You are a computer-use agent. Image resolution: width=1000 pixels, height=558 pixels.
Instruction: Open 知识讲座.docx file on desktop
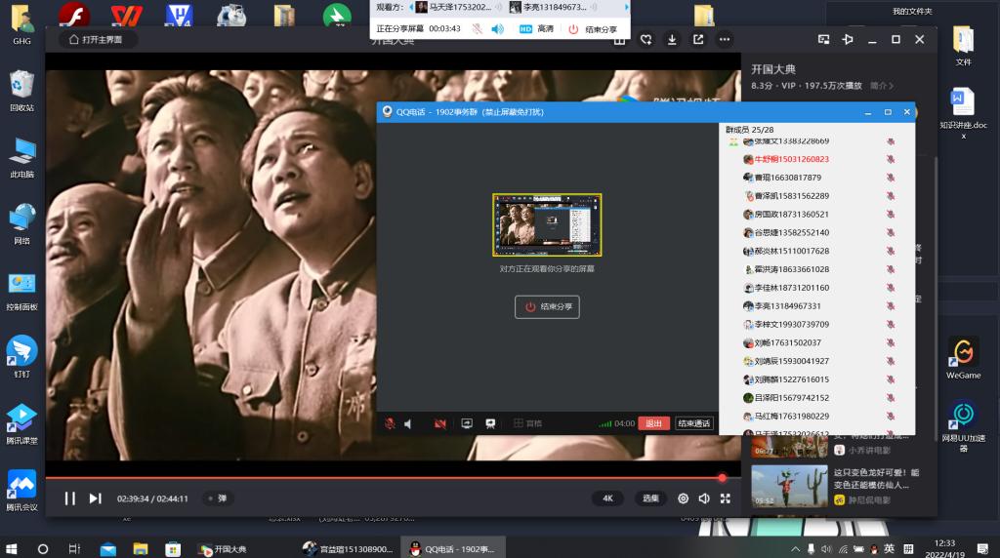[963, 113]
